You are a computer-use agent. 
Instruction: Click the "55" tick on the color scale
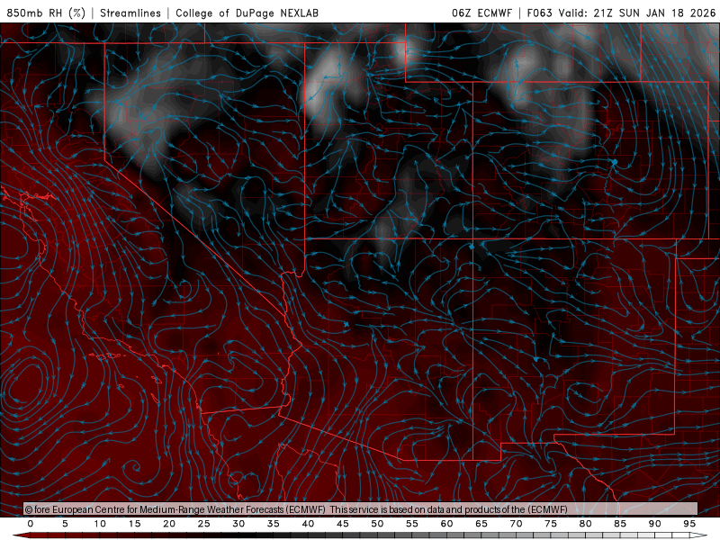[x=412, y=524]
